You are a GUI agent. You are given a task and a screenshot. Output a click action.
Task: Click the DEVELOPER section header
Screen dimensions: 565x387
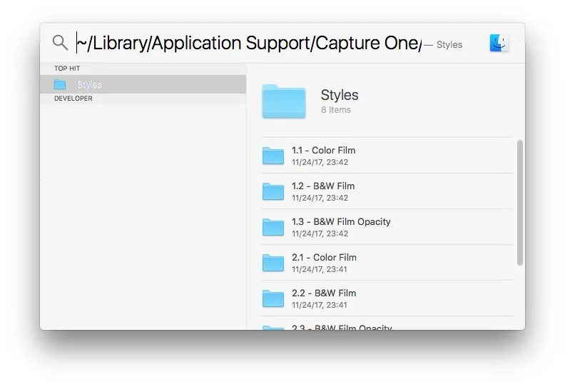73,99
